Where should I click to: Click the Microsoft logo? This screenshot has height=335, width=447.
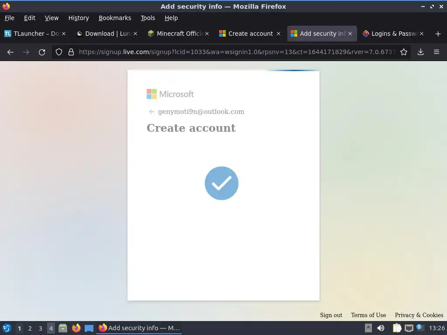click(x=170, y=94)
